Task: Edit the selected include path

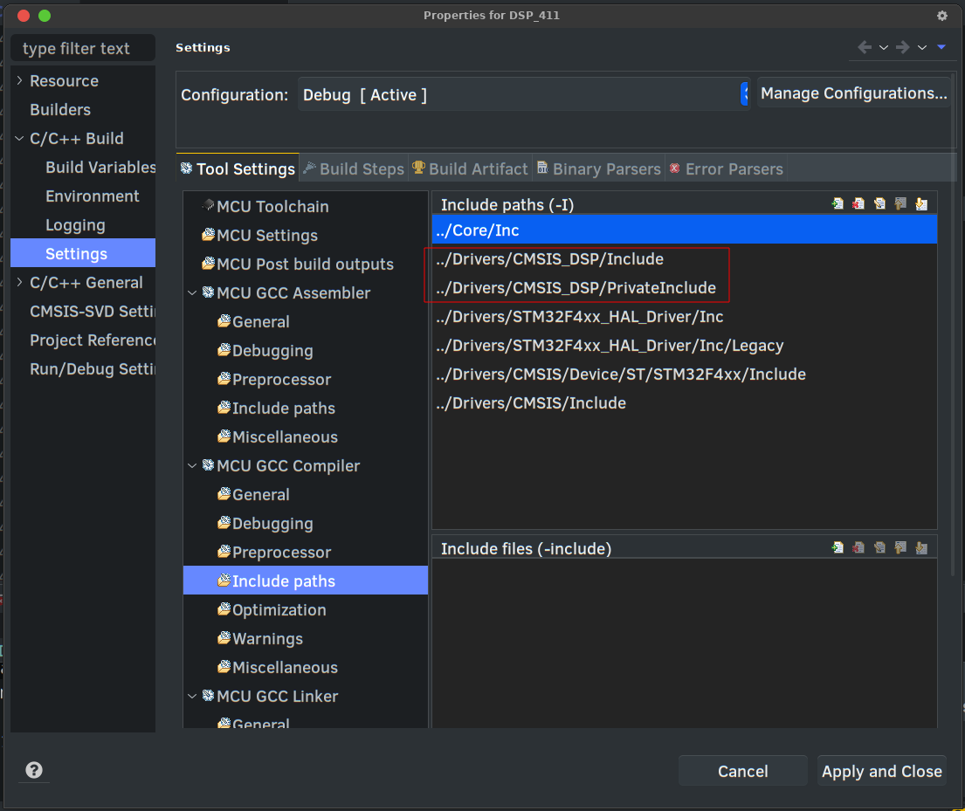Action: [879, 203]
